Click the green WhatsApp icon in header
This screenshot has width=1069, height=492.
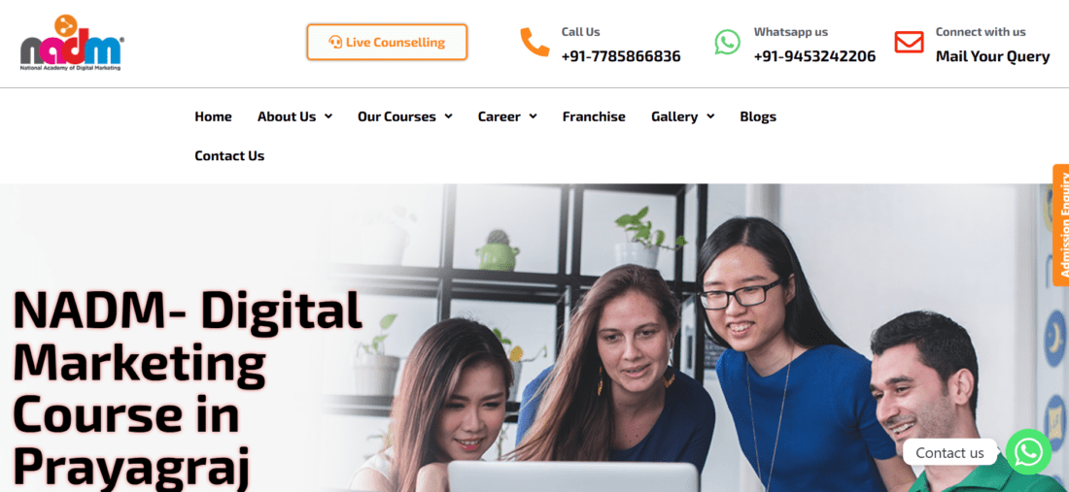tap(728, 42)
